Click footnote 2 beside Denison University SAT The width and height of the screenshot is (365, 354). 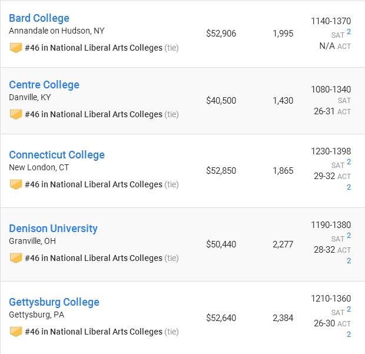coord(349,235)
